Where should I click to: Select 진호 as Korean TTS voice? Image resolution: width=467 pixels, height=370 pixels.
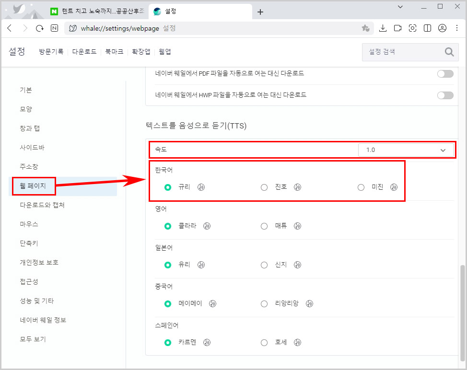pyautogui.click(x=264, y=187)
